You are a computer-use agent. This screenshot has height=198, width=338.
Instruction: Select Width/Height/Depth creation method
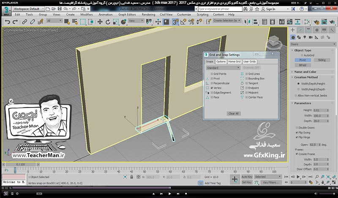[x=299, y=89]
